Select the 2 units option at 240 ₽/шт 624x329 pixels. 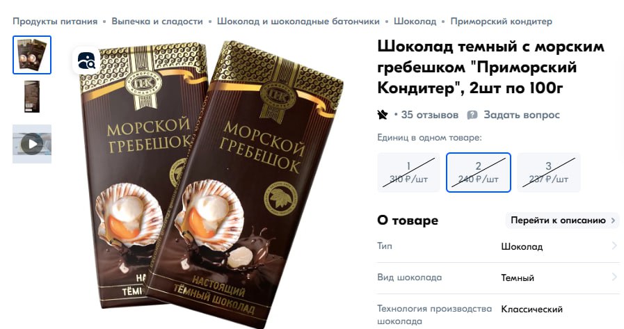[479, 172]
